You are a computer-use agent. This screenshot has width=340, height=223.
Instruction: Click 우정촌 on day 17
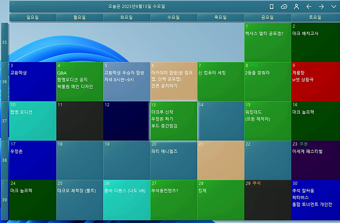(17, 152)
